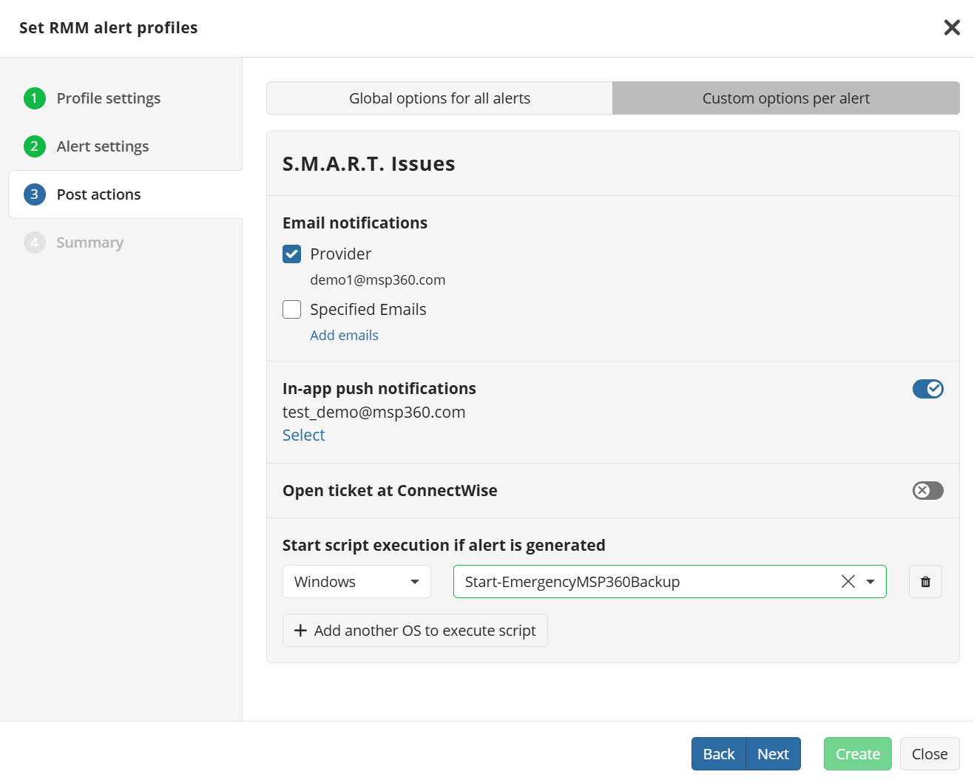Switch to Global options for all alerts tab
The height and width of the screenshot is (780, 974).
point(439,98)
